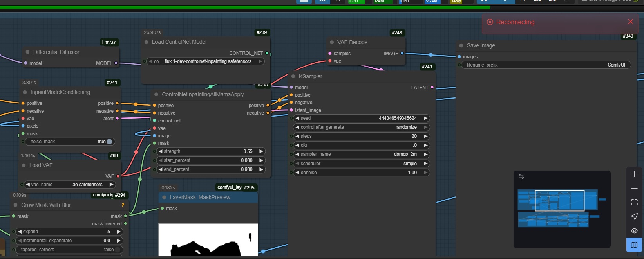Click the LATENT output slot on KSampler
Image resolution: width=644 pixels, height=259 pixels.
click(x=432, y=87)
